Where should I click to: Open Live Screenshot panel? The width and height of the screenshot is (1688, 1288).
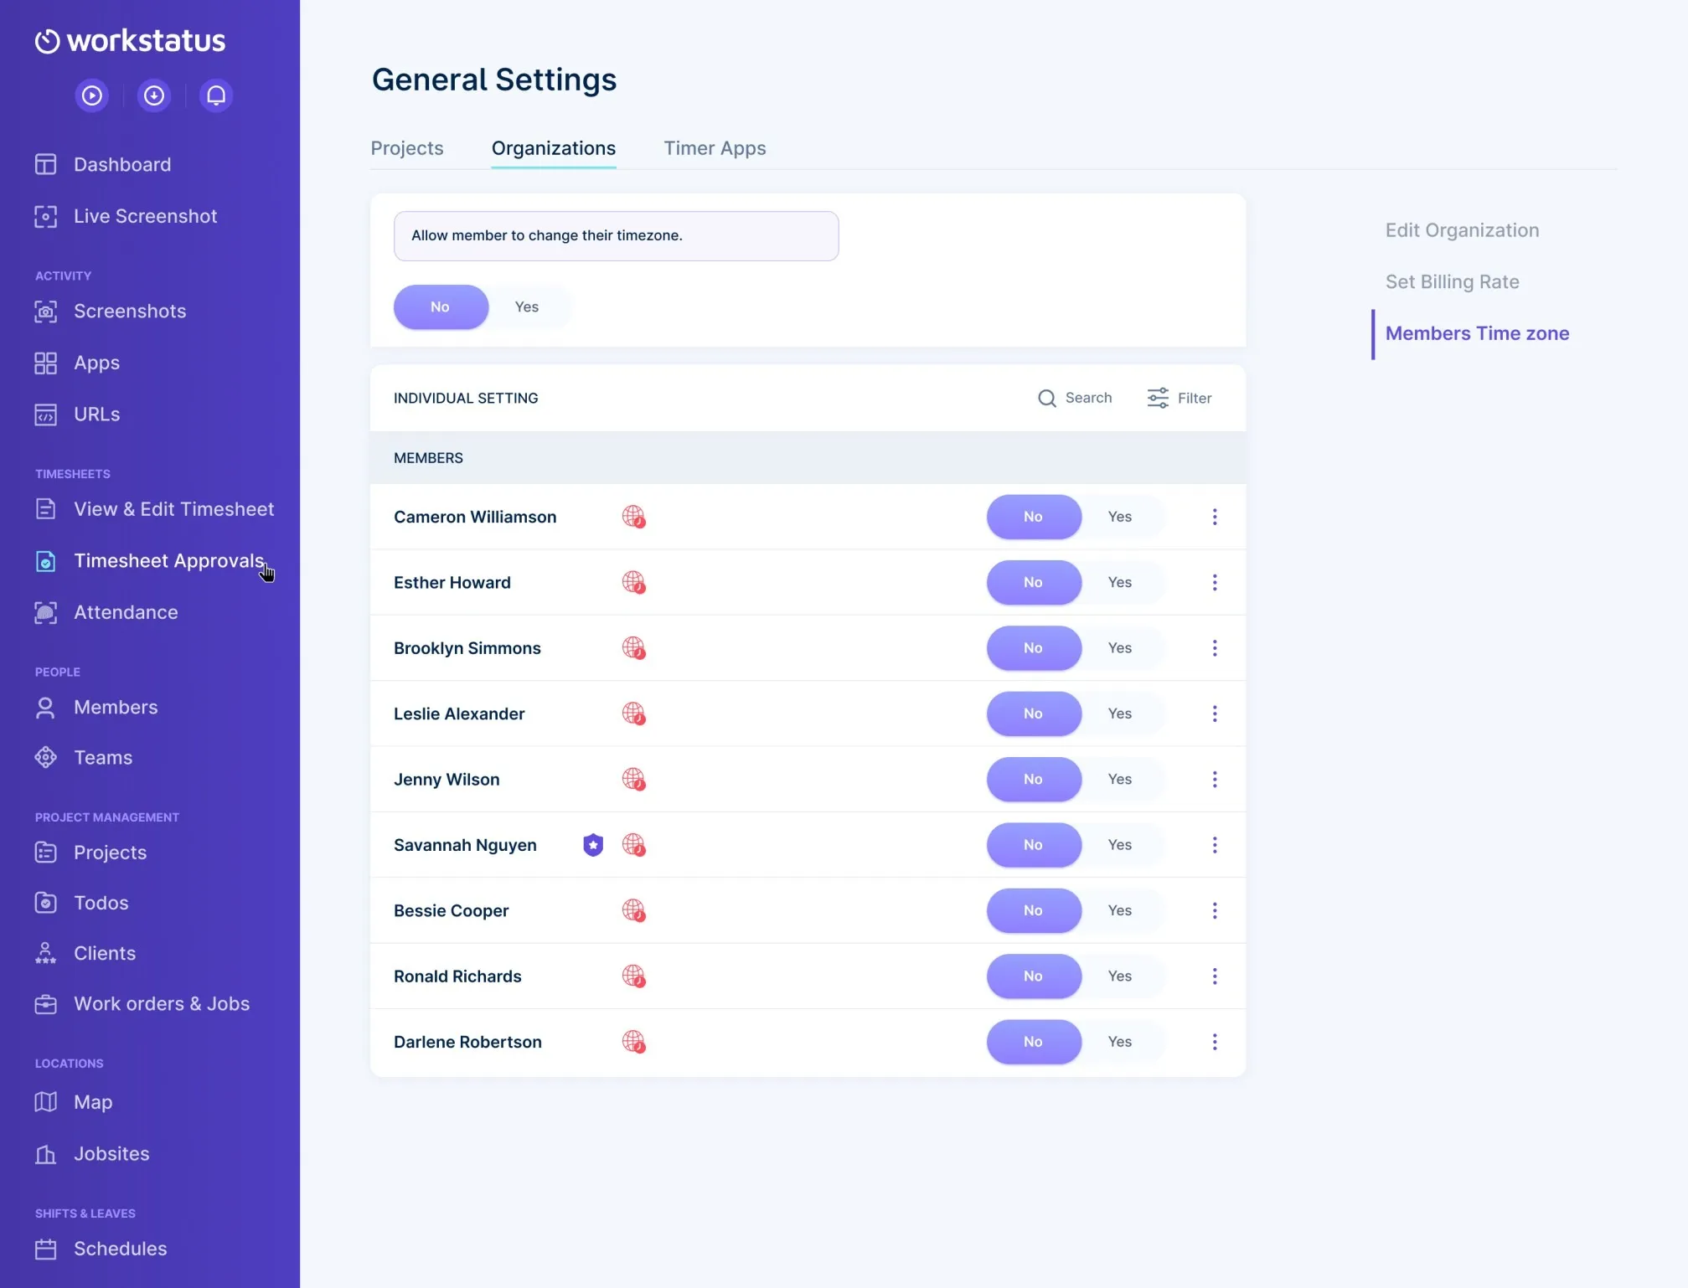[x=147, y=215]
